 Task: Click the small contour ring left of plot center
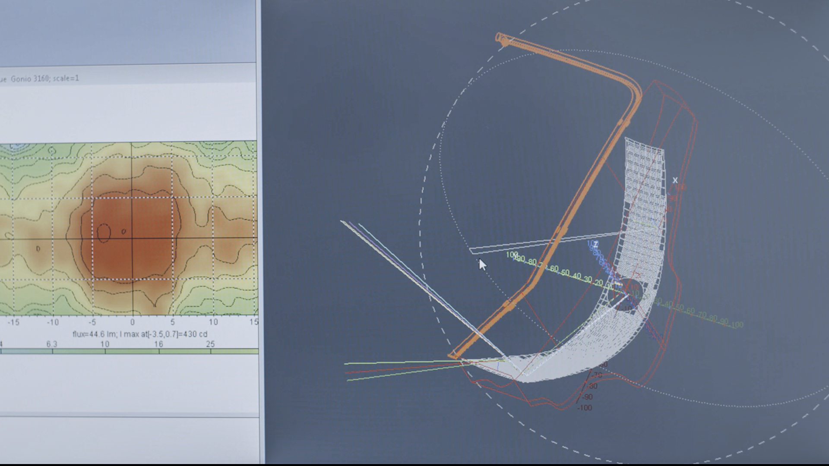104,233
